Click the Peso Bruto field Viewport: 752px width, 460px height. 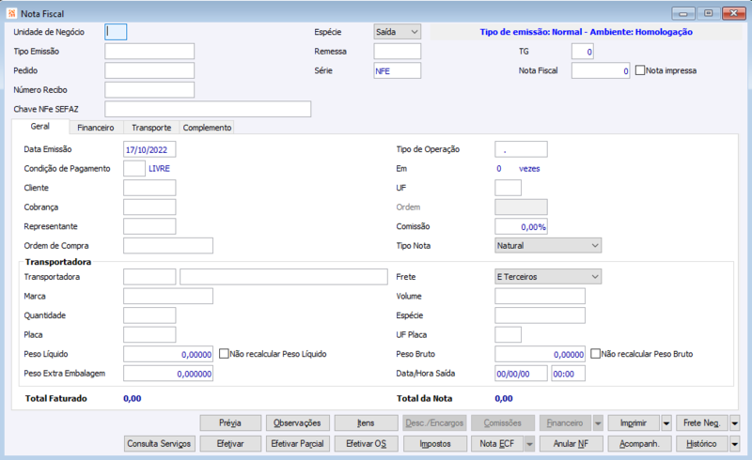point(540,354)
